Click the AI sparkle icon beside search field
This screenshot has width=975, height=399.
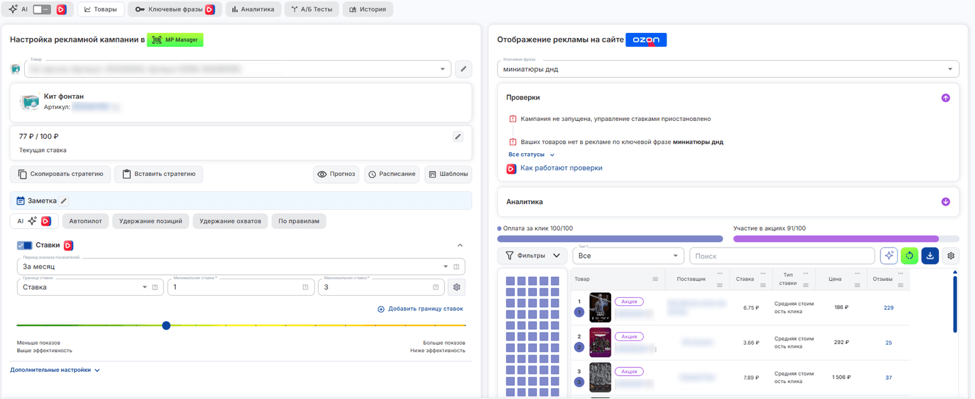[889, 256]
